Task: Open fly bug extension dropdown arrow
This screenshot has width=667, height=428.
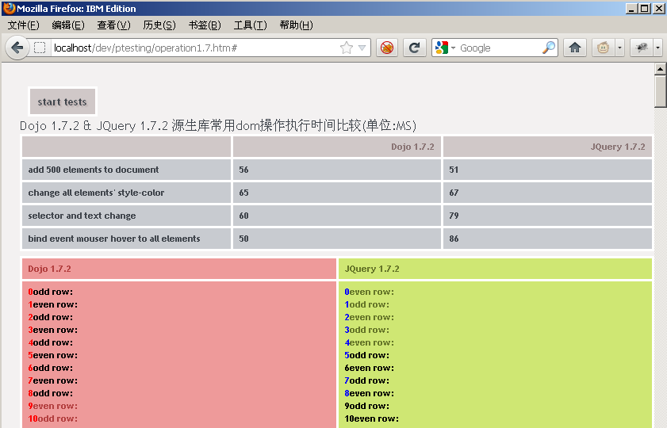Action: (657, 48)
